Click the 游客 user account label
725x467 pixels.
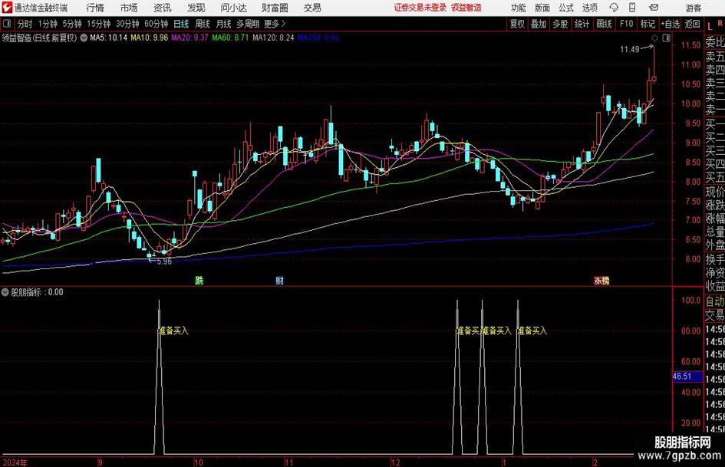tap(693, 8)
